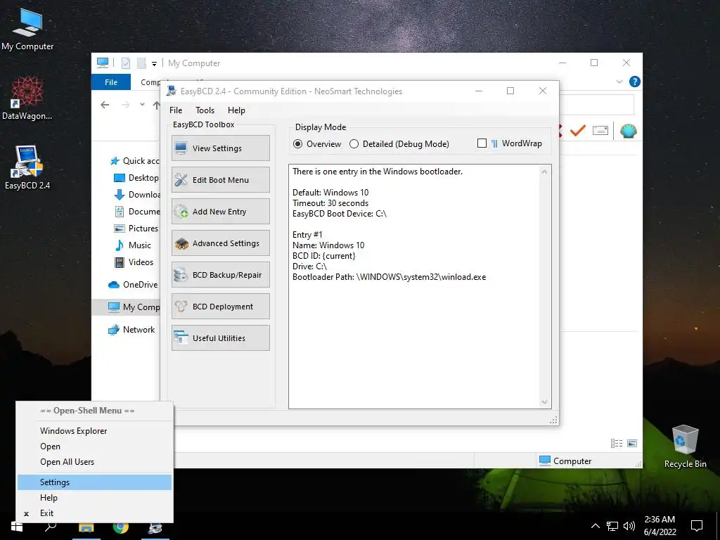Select Documents in the Explorer sidebar
This screenshot has width=720, height=540.
coord(137,212)
